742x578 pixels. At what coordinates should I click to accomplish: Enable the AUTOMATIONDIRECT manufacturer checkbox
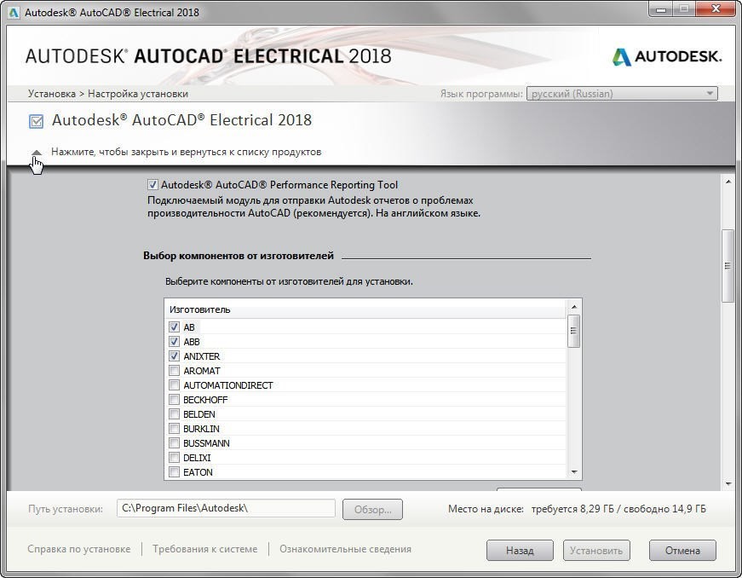pyautogui.click(x=174, y=385)
